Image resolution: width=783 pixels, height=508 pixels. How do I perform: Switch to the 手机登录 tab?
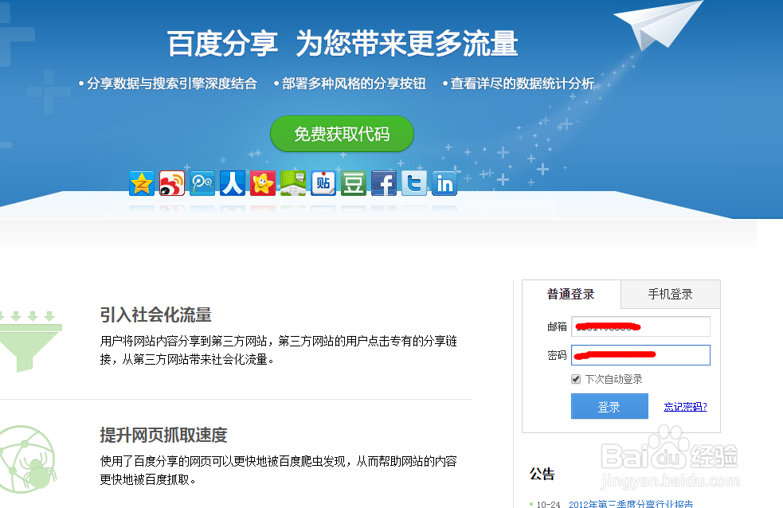tap(671, 294)
